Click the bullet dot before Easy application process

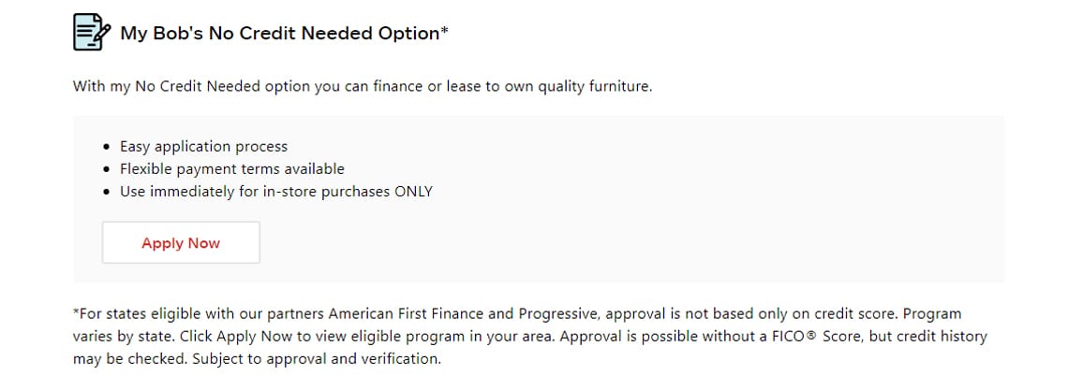[x=106, y=147]
